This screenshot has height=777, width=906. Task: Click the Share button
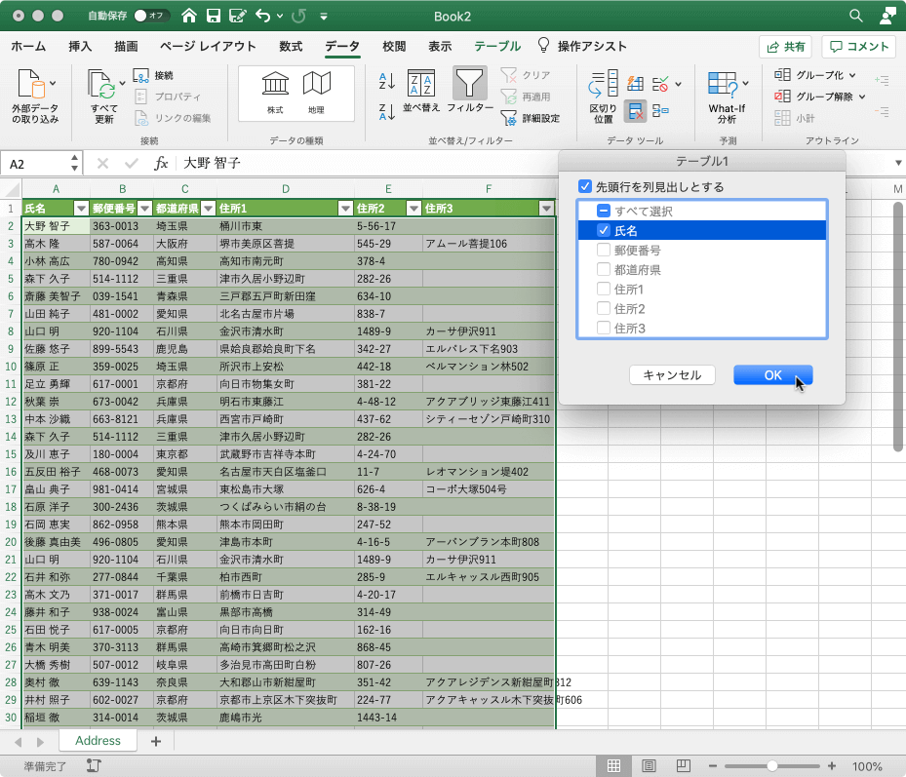785,47
